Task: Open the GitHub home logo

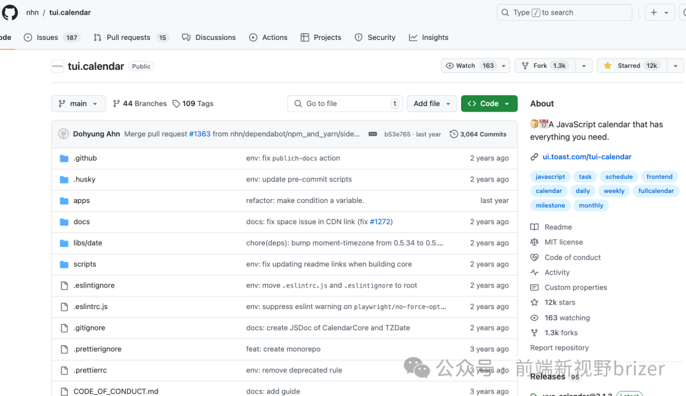Action: [10, 12]
